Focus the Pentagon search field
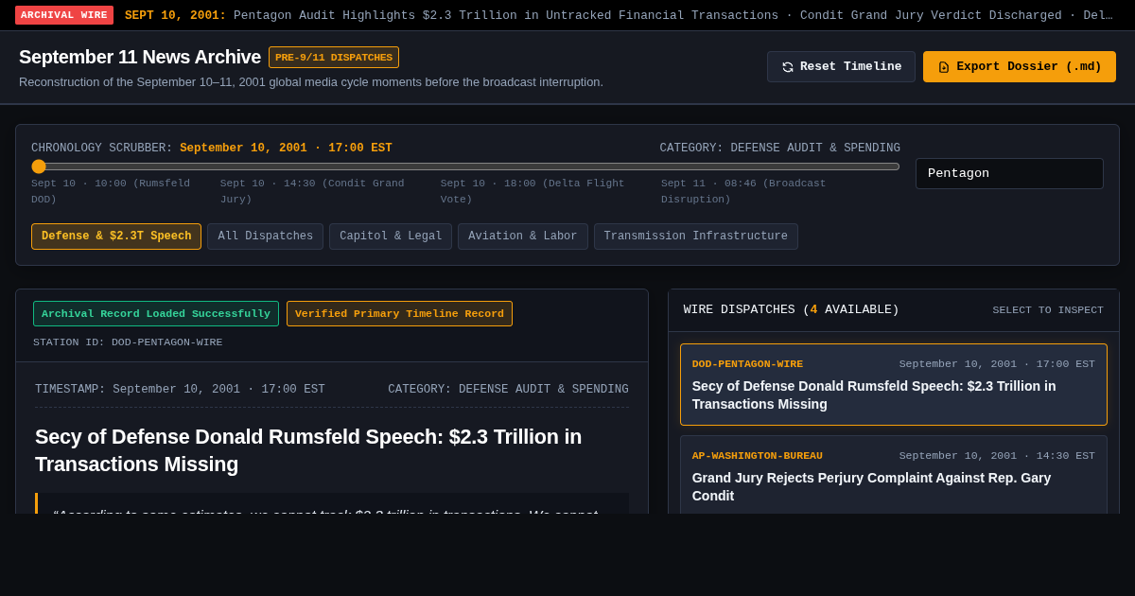This screenshot has width=1135, height=596. [x=1009, y=173]
